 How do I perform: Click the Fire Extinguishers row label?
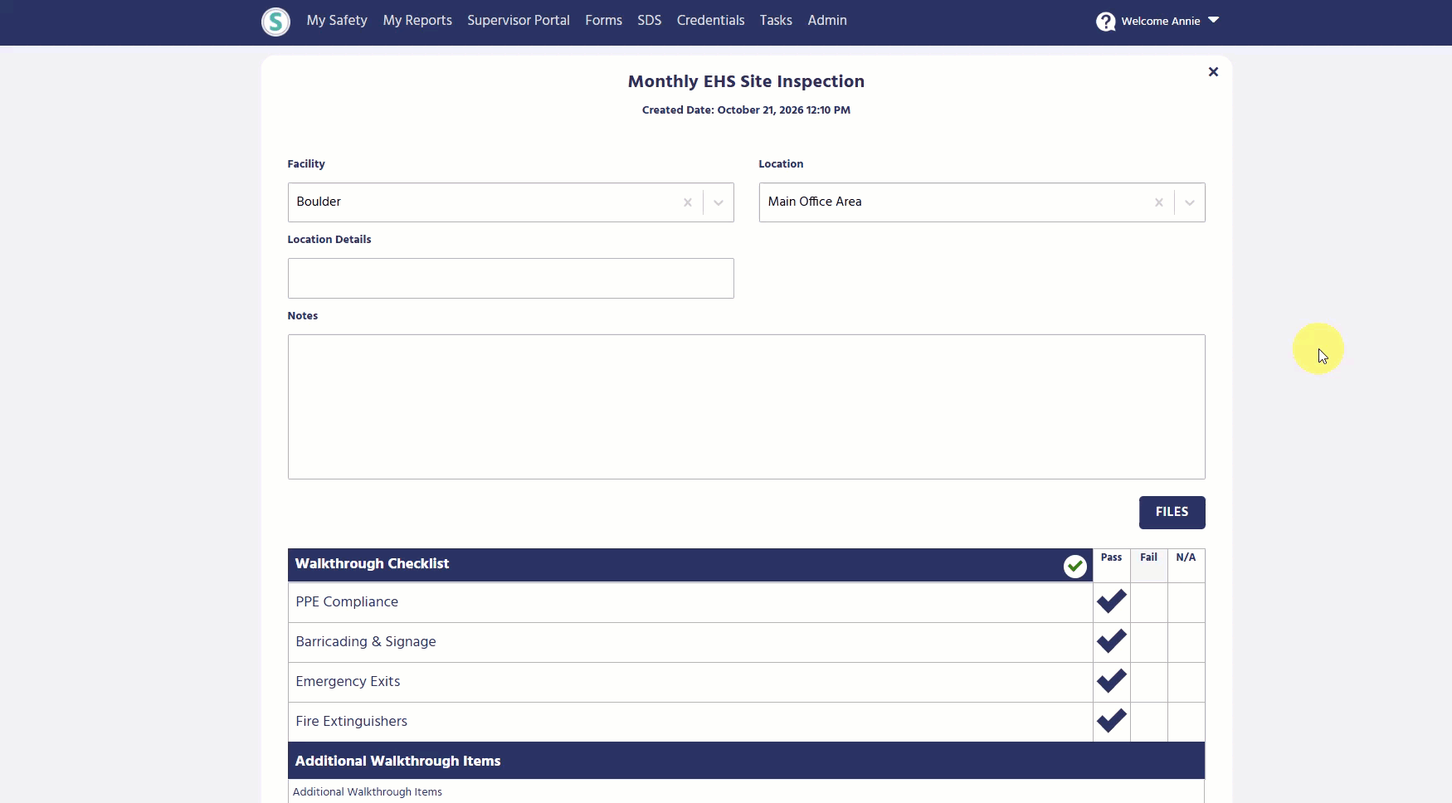[352, 722]
